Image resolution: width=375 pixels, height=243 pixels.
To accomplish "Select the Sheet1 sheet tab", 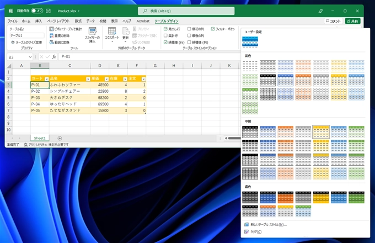I will coord(40,138).
